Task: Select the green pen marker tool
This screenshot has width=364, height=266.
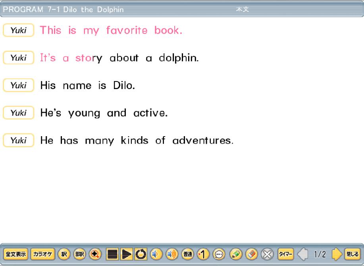Action: (236, 254)
